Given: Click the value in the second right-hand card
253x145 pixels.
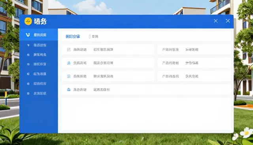Looking at the screenshot, I should 192,63.
